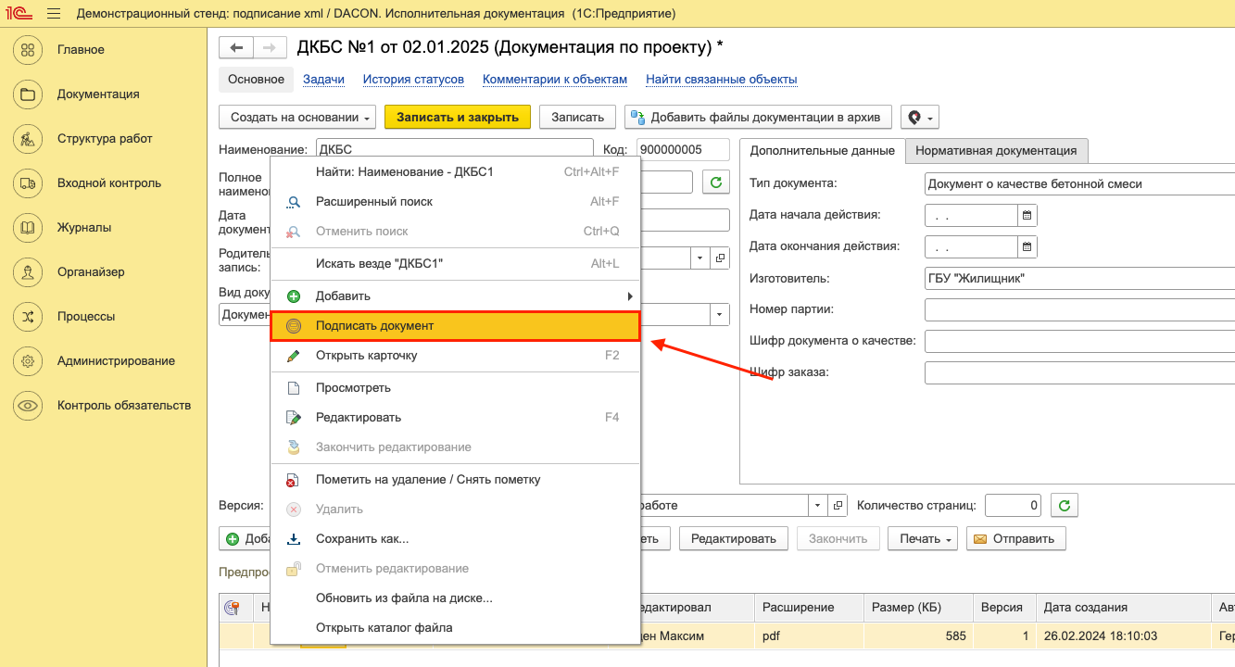Click the Контроль обязательств eye icon
This screenshot has width=1235, height=667.
[28, 405]
